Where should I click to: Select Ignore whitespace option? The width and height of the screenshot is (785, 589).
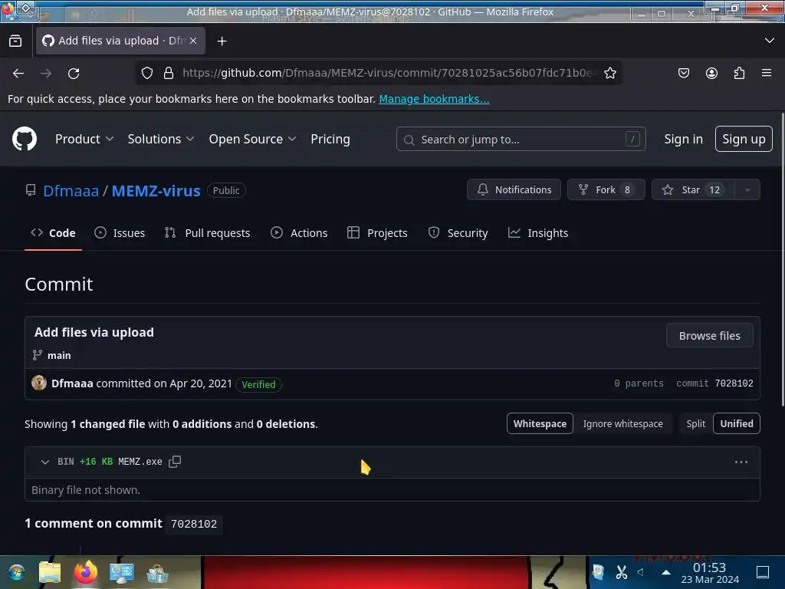tap(622, 423)
